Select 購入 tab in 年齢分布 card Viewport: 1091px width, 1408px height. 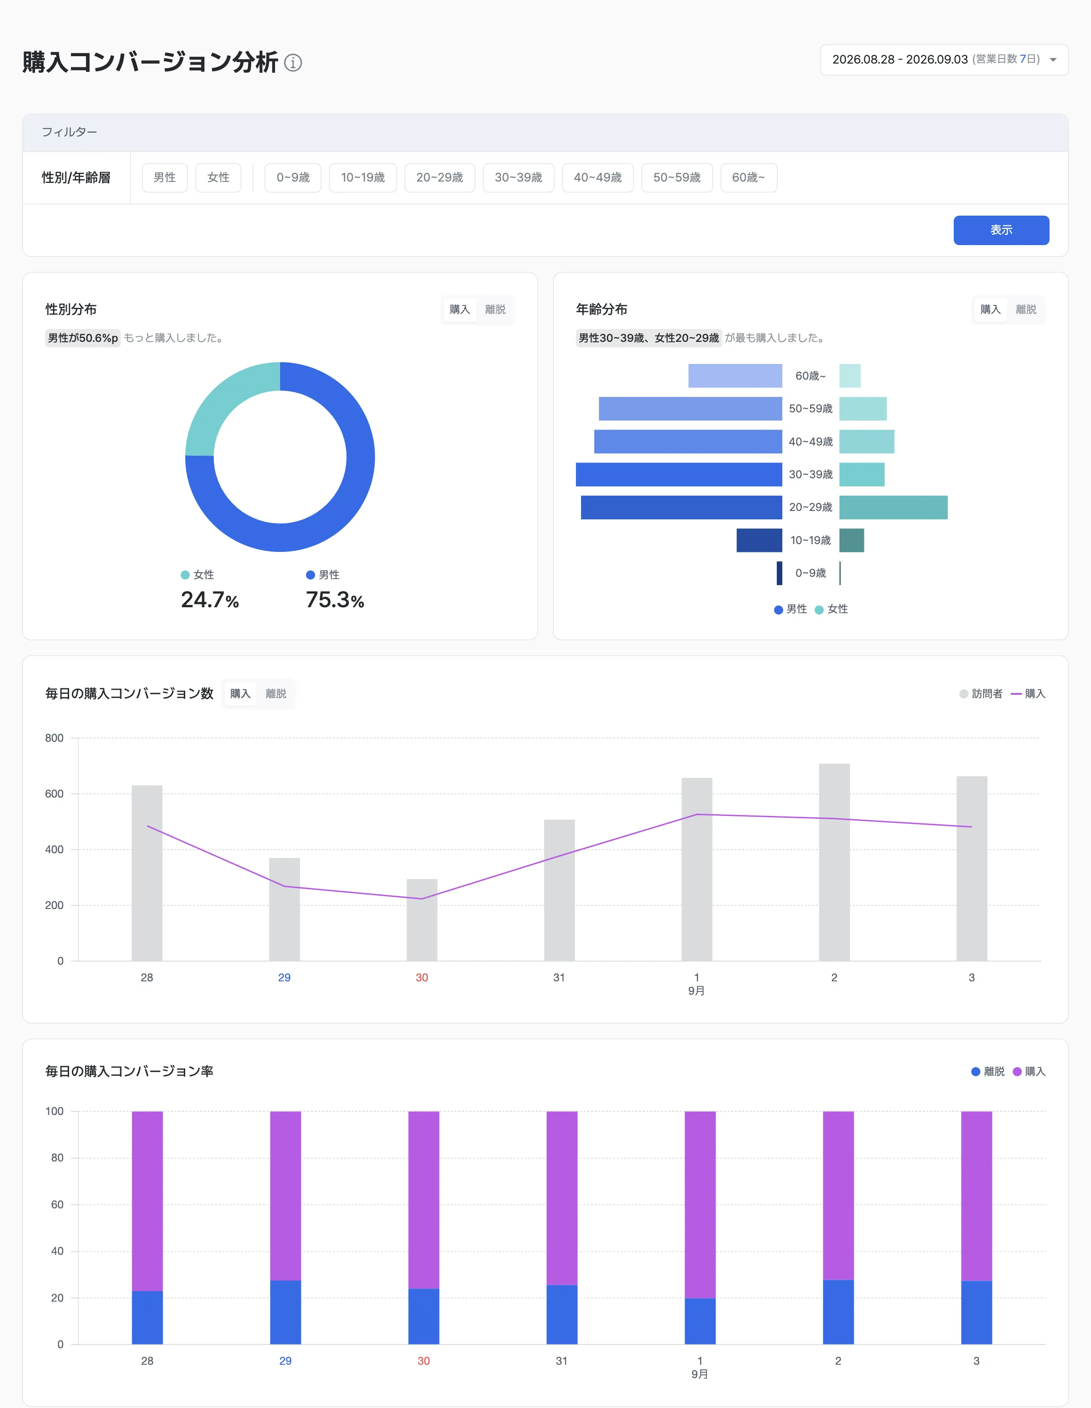tap(991, 310)
